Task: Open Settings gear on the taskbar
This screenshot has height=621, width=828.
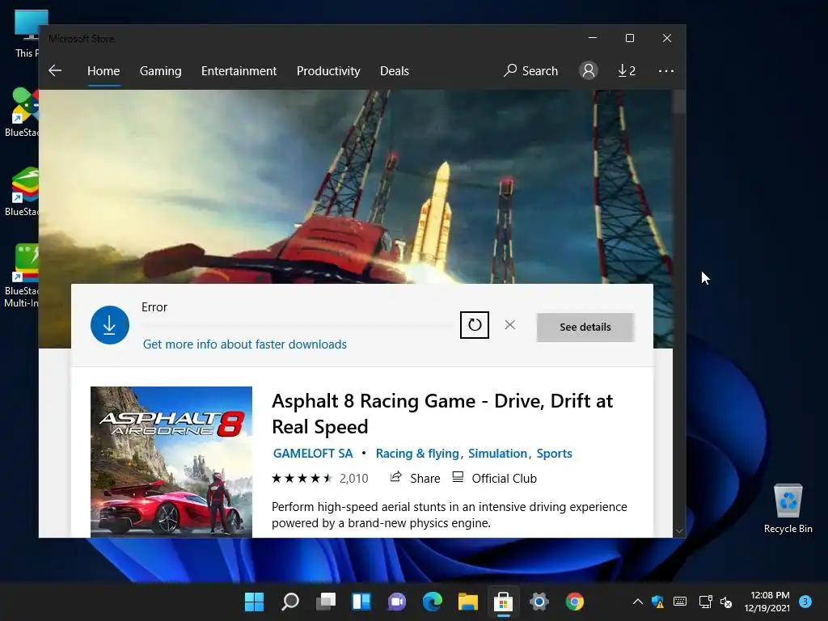Action: point(539,602)
